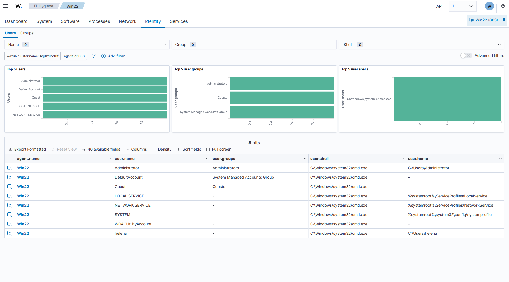Open user.home column options chevron

pyautogui.click(x=500, y=159)
